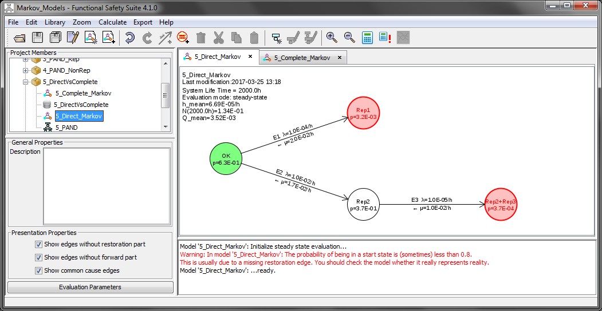Open the Calculate menu
The height and width of the screenshot is (311, 602).
coord(112,22)
